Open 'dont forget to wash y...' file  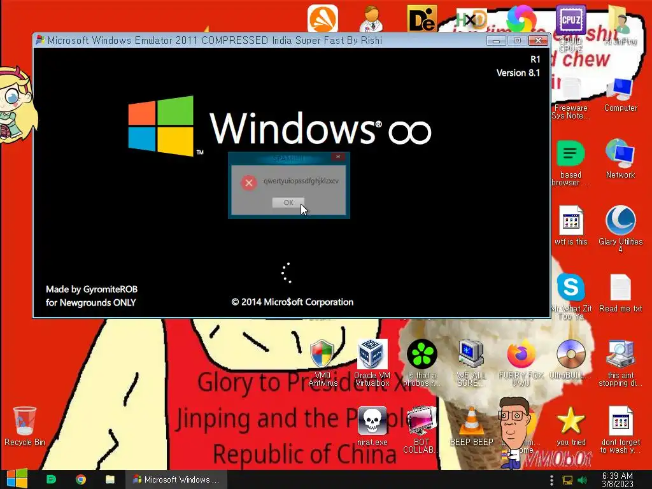point(620,430)
